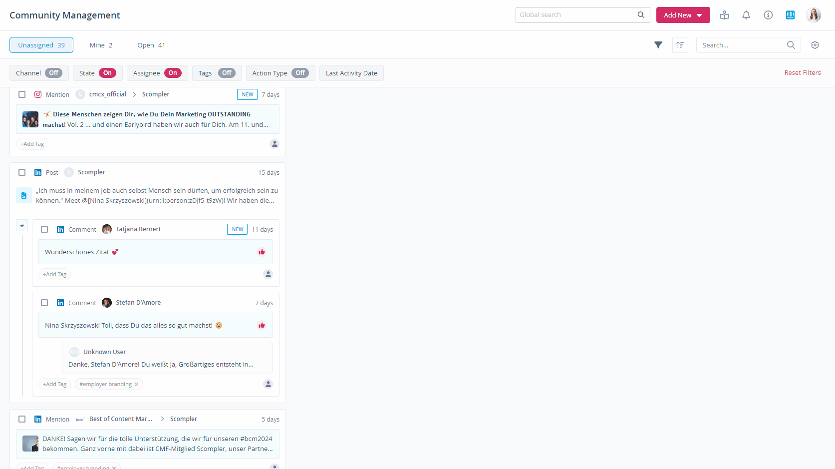Select the Scompler LinkedIn post checkbox
Viewport: 835px width, 469px height.
coord(22,172)
